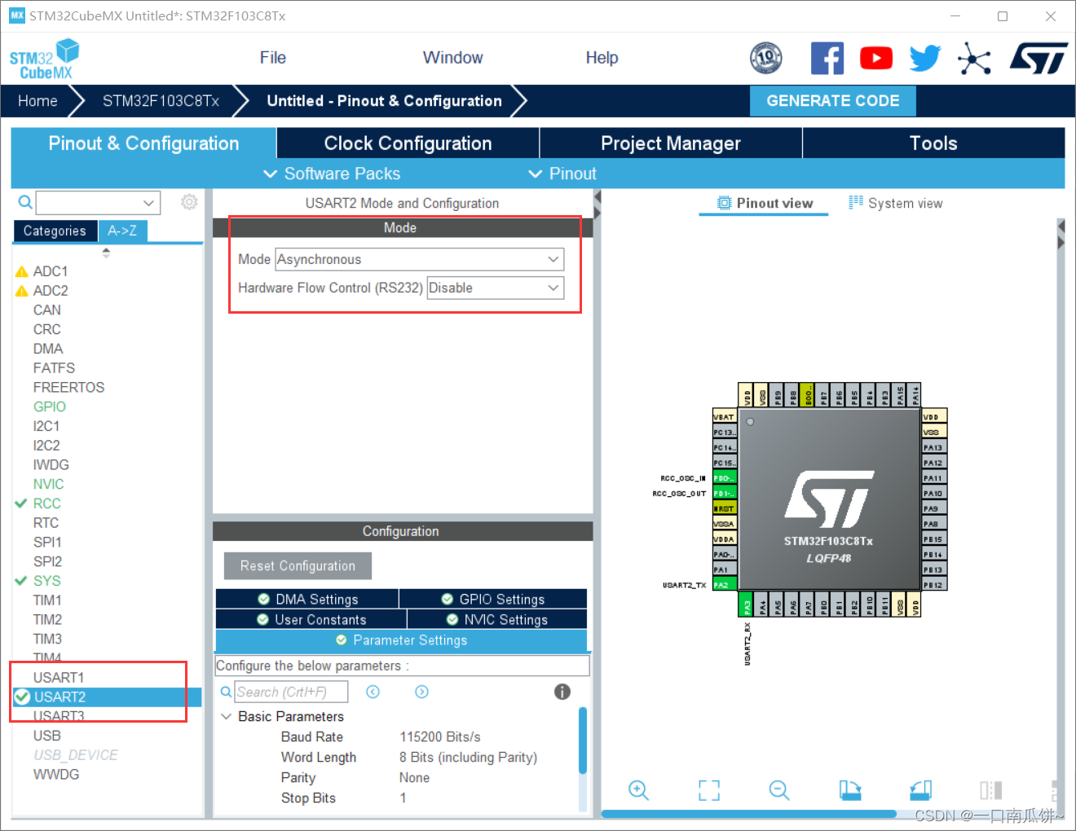1076x831 pixels.
Task: Select the green PA3 pin on chip
Action: pos(746,605)
